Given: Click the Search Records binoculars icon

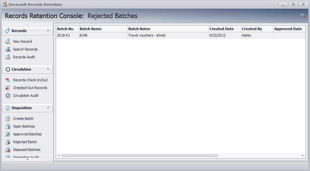Looking at the screenshot, I should 8,49.
